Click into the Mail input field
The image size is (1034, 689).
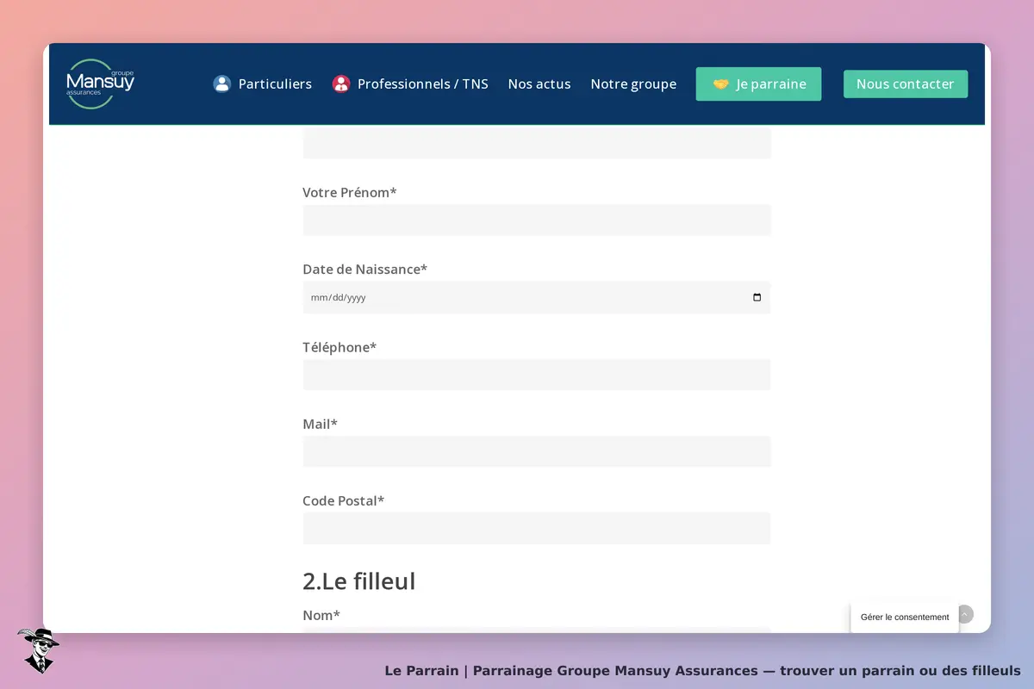tap(537, 451)
